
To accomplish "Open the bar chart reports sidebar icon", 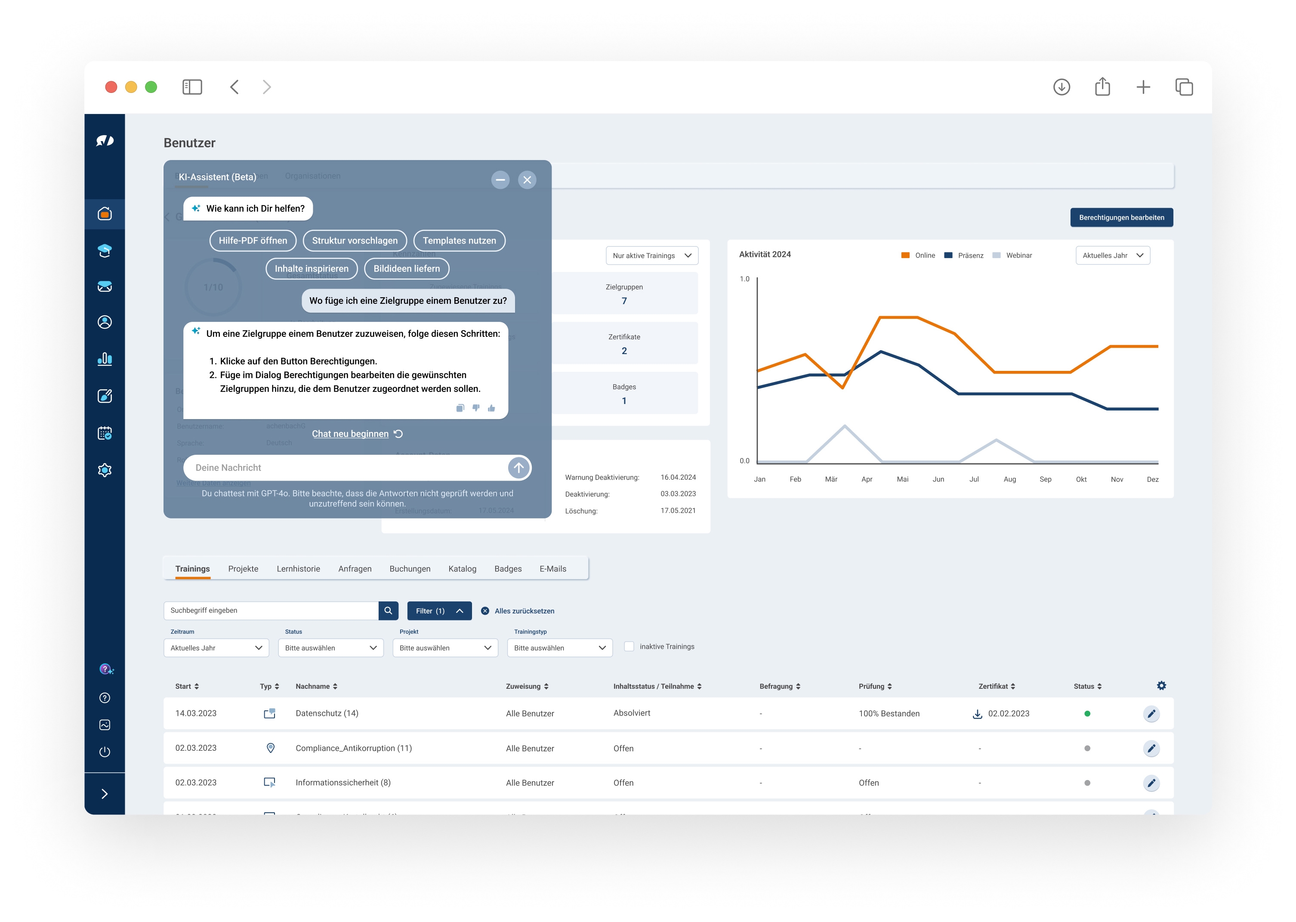I will point(105,359).
